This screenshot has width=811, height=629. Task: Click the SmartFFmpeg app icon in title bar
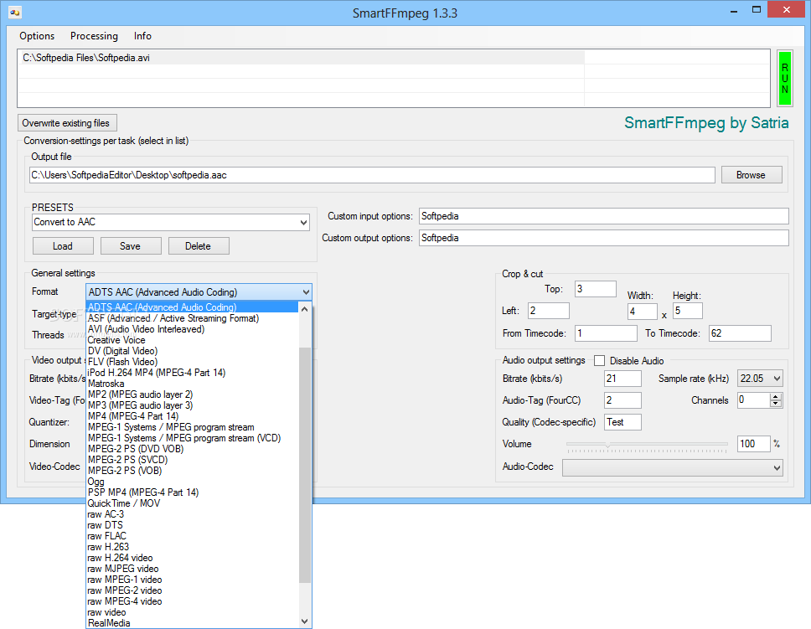tap(15, 13)
